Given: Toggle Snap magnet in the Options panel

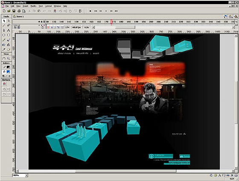Looking at the screenshot, I should 4,84.
